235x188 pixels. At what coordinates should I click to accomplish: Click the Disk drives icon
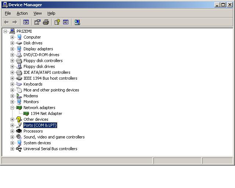click(19, 43)
